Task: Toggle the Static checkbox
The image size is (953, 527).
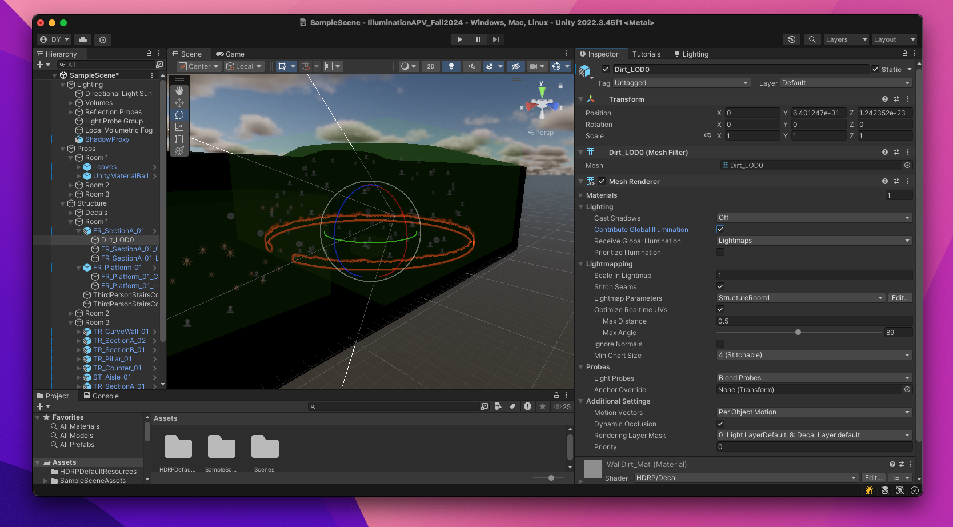Action: [875, 69]
